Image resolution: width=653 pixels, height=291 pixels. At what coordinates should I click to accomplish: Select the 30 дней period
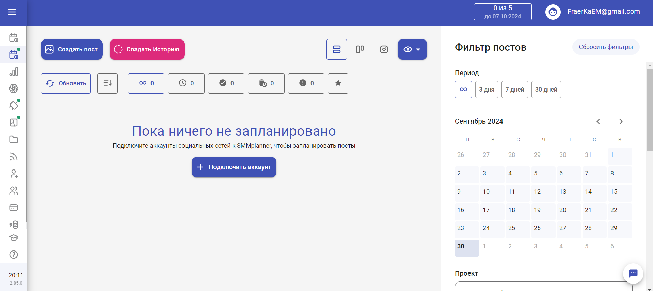[x=546, y=90]
